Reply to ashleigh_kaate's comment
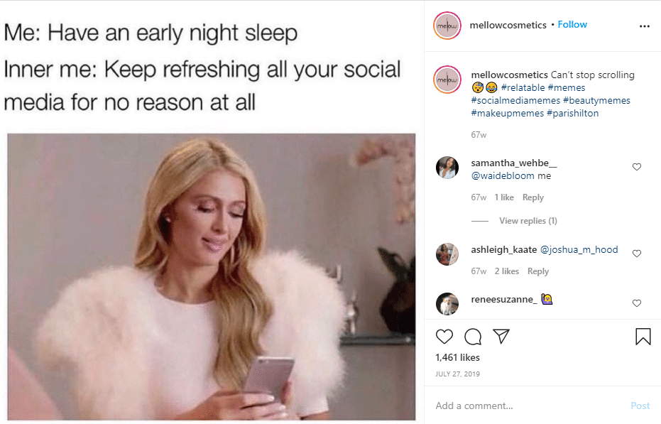The height and width of the screenshot is (424, 661). pos(538,271)
